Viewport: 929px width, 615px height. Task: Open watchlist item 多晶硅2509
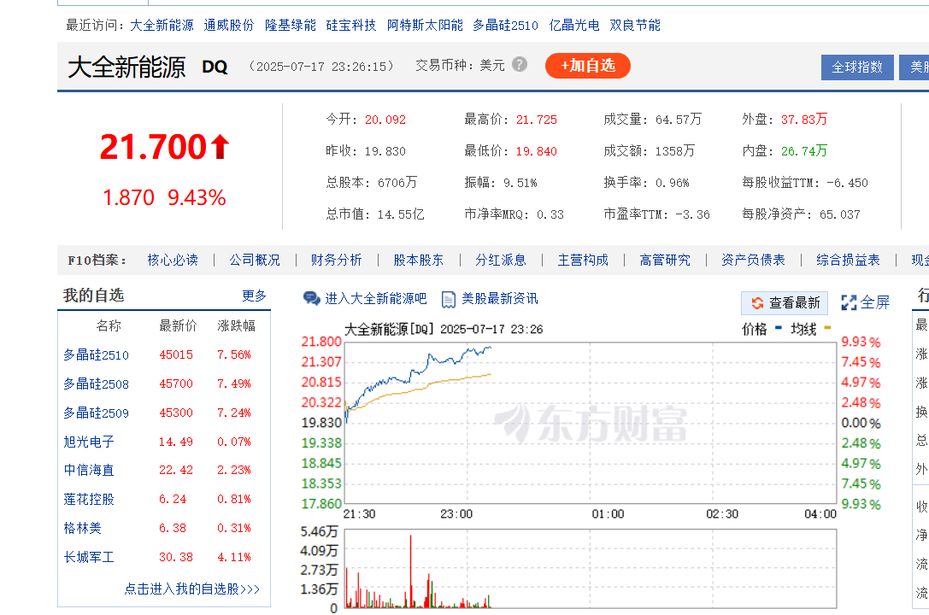(x=96, y=413)
